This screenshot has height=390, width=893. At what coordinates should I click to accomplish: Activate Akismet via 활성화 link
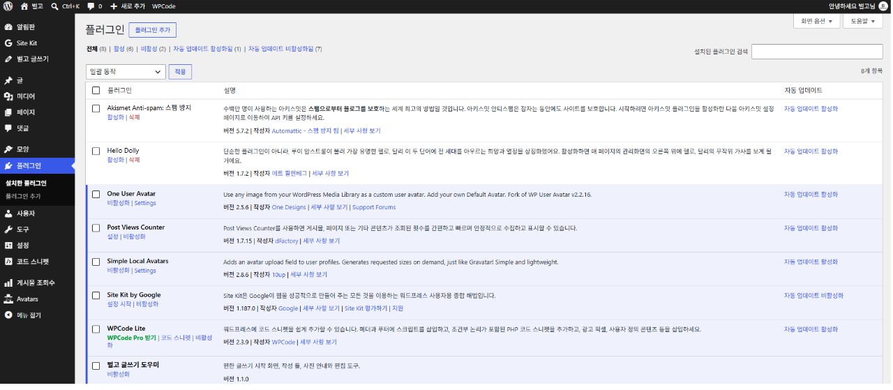pyautogui.click(x=115, y=118)
